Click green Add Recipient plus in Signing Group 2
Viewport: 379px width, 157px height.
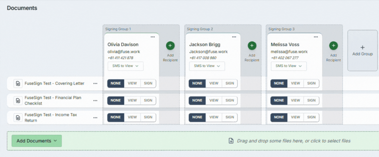click(x=252, y=46)
